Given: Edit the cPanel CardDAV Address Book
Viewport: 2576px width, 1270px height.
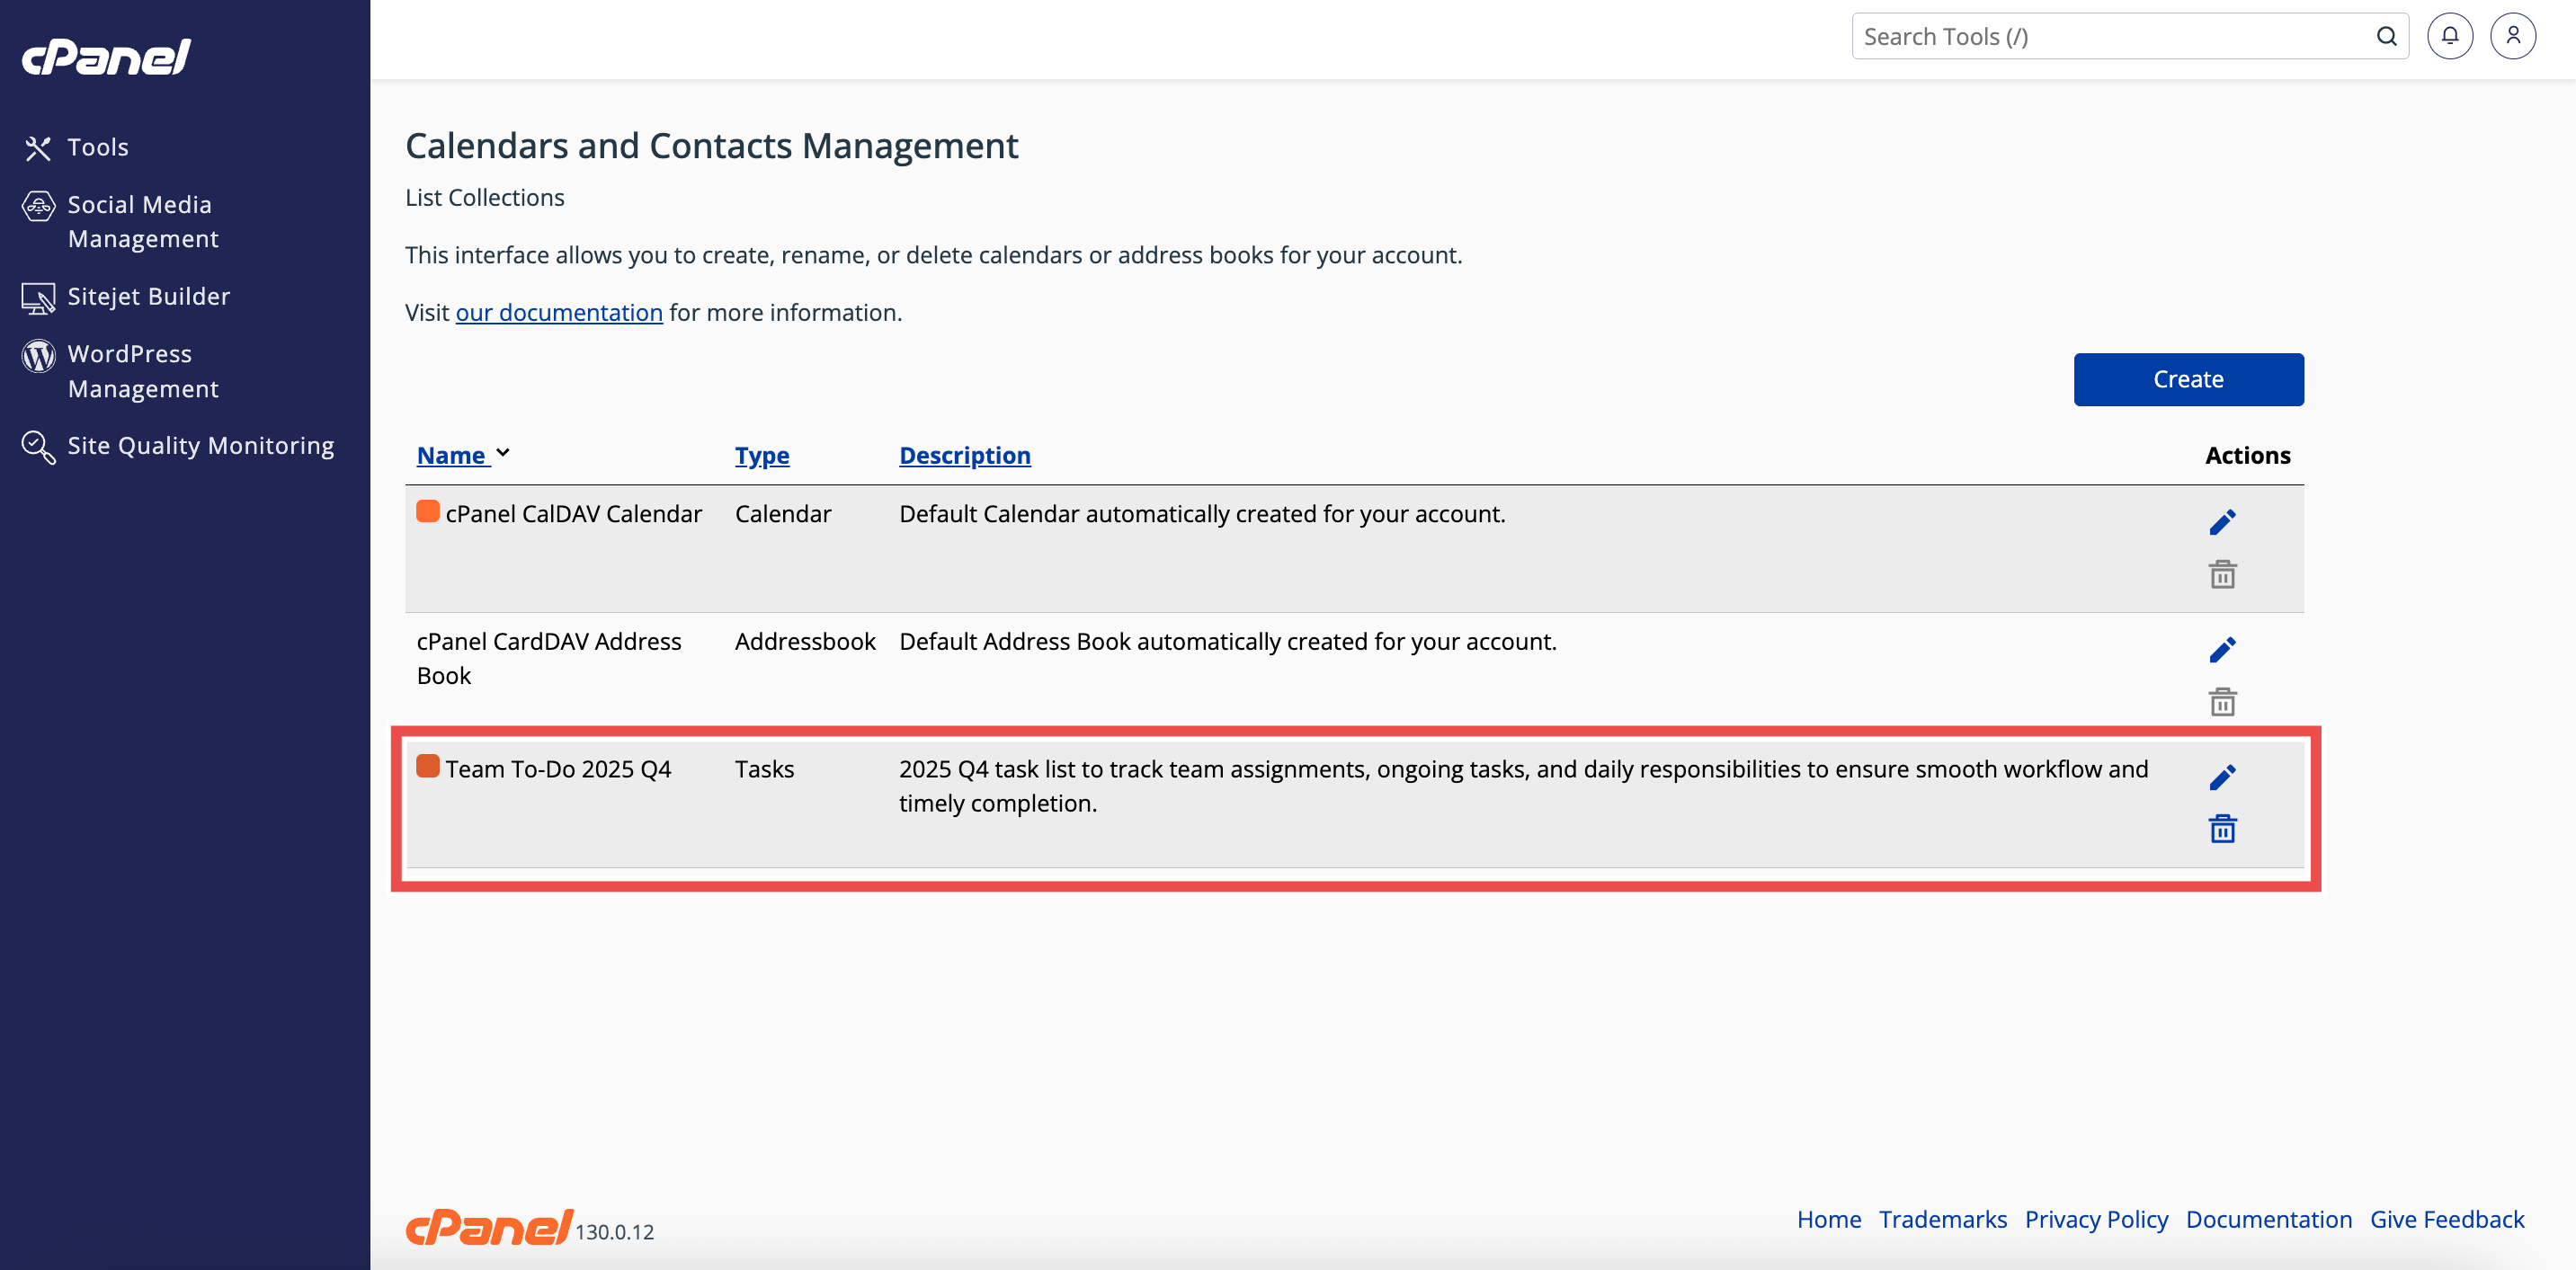Looking at the screenshot, I should (2221, 650).
